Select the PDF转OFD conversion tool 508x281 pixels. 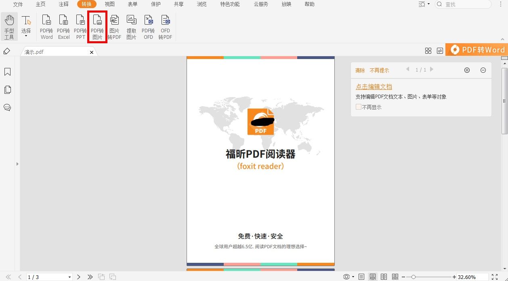coord(148,26)
